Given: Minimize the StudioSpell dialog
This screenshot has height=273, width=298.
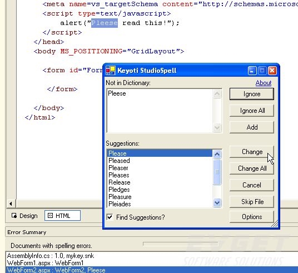Looking at the screenshot, I should tap(252, 71).
